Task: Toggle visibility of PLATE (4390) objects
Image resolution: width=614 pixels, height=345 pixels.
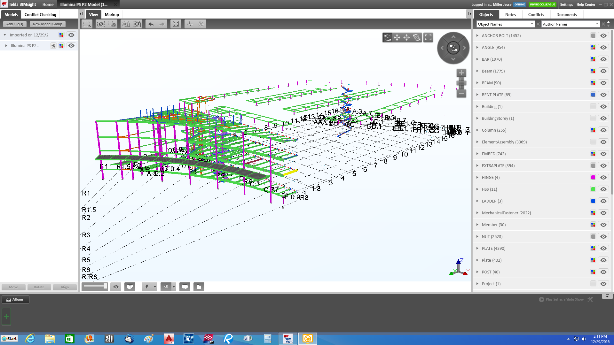Action: [x=603, y=248]
